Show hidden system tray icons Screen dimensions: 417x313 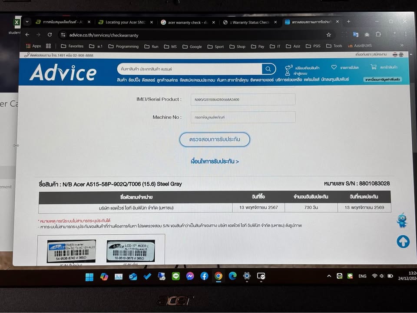329,276
